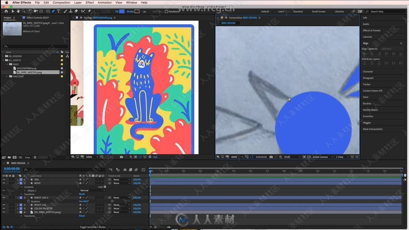Select the Standard workspace
Screen dimensions: 409x230
tap(298, 11)
